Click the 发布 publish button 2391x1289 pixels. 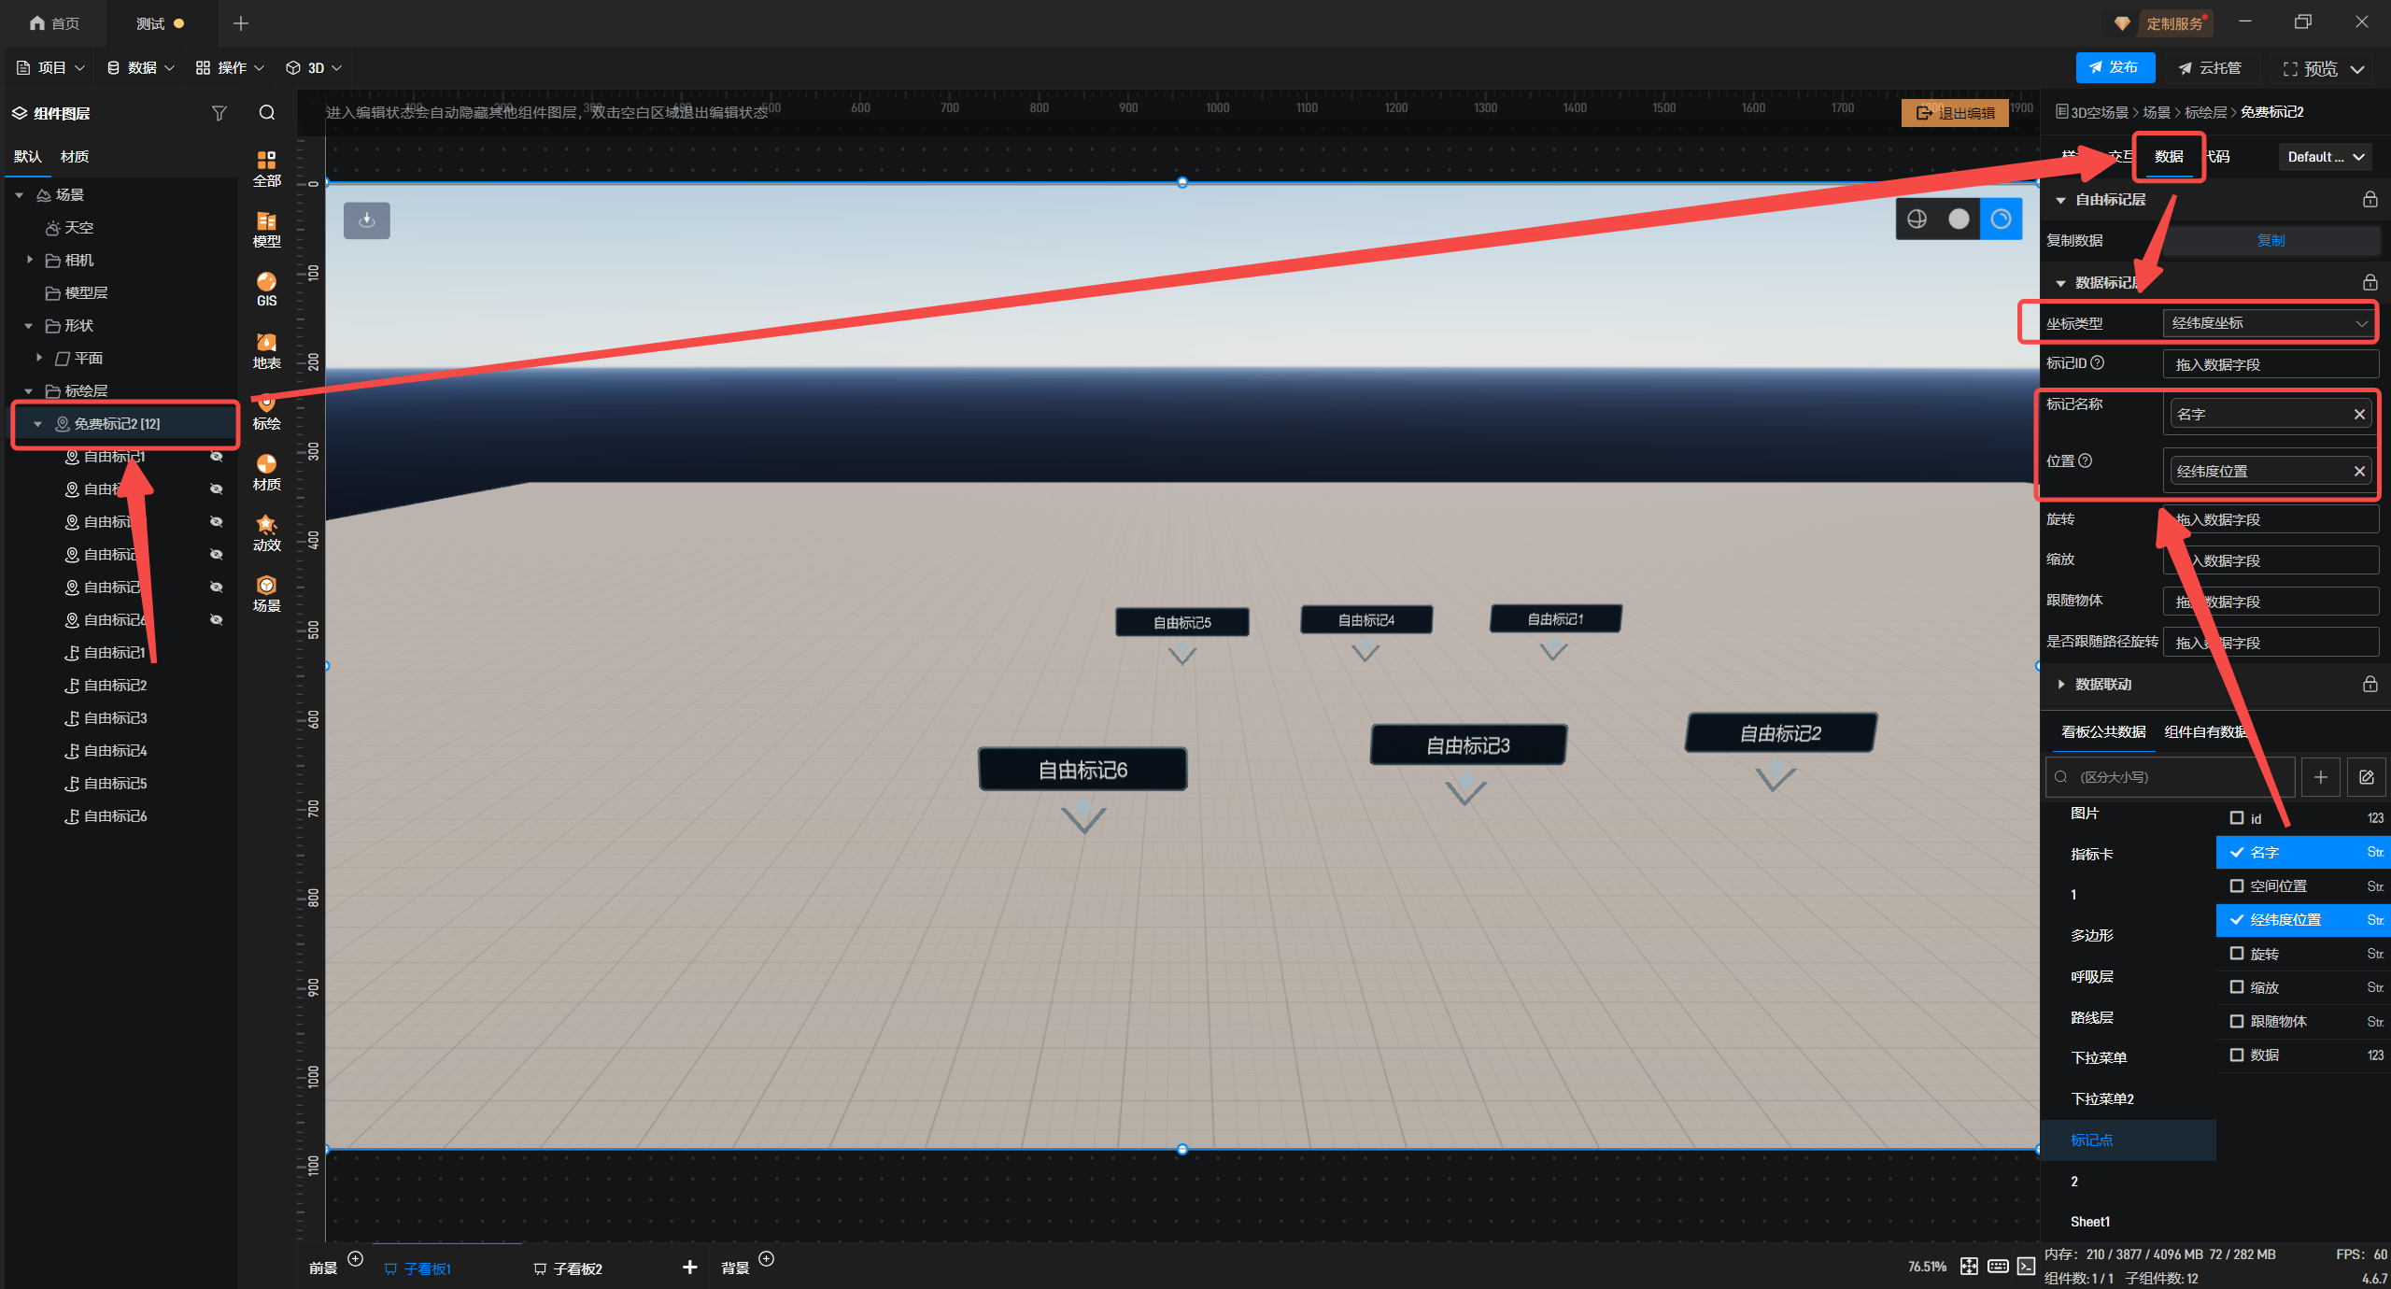[x=2115, y=67]
